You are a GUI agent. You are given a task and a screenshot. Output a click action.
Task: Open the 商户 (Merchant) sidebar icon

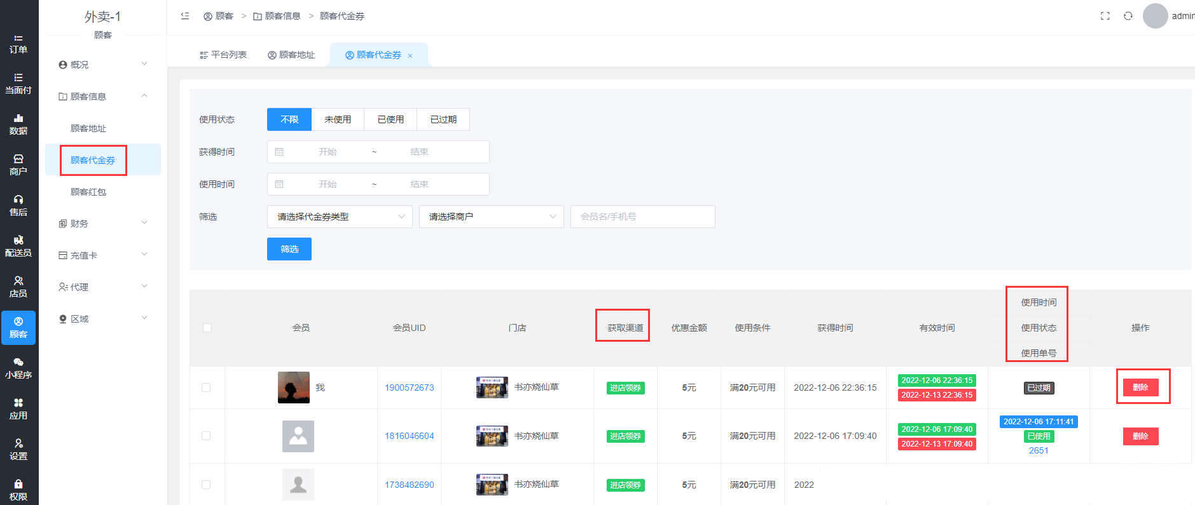18,165
